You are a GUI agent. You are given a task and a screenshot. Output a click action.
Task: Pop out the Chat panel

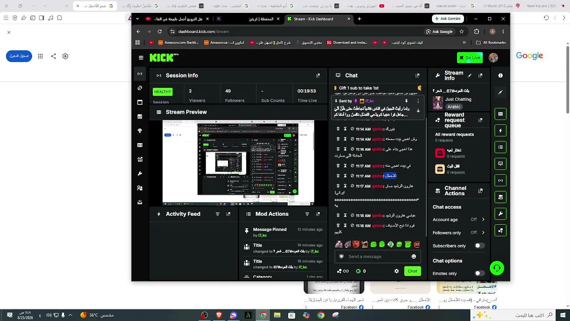(x=417, y=76)
